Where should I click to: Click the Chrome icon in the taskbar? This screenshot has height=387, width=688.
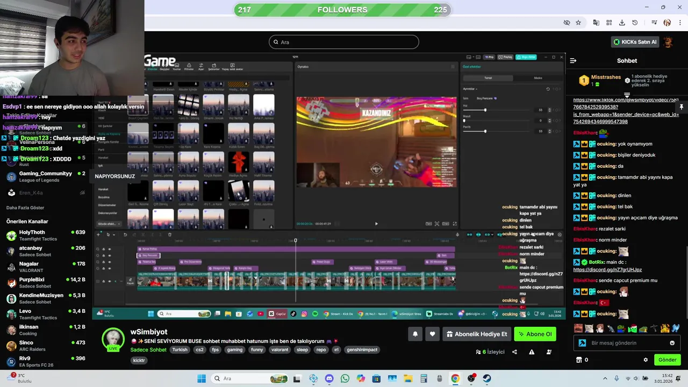coord(455,378)
